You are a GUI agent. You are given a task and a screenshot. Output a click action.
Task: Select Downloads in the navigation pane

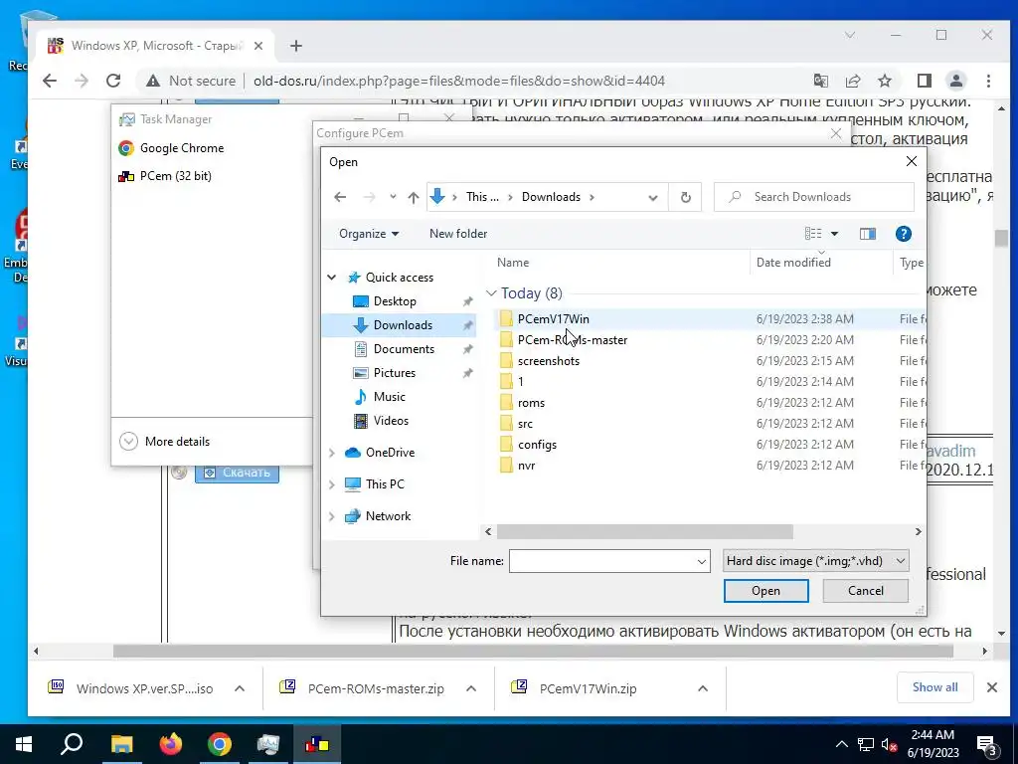402,325
